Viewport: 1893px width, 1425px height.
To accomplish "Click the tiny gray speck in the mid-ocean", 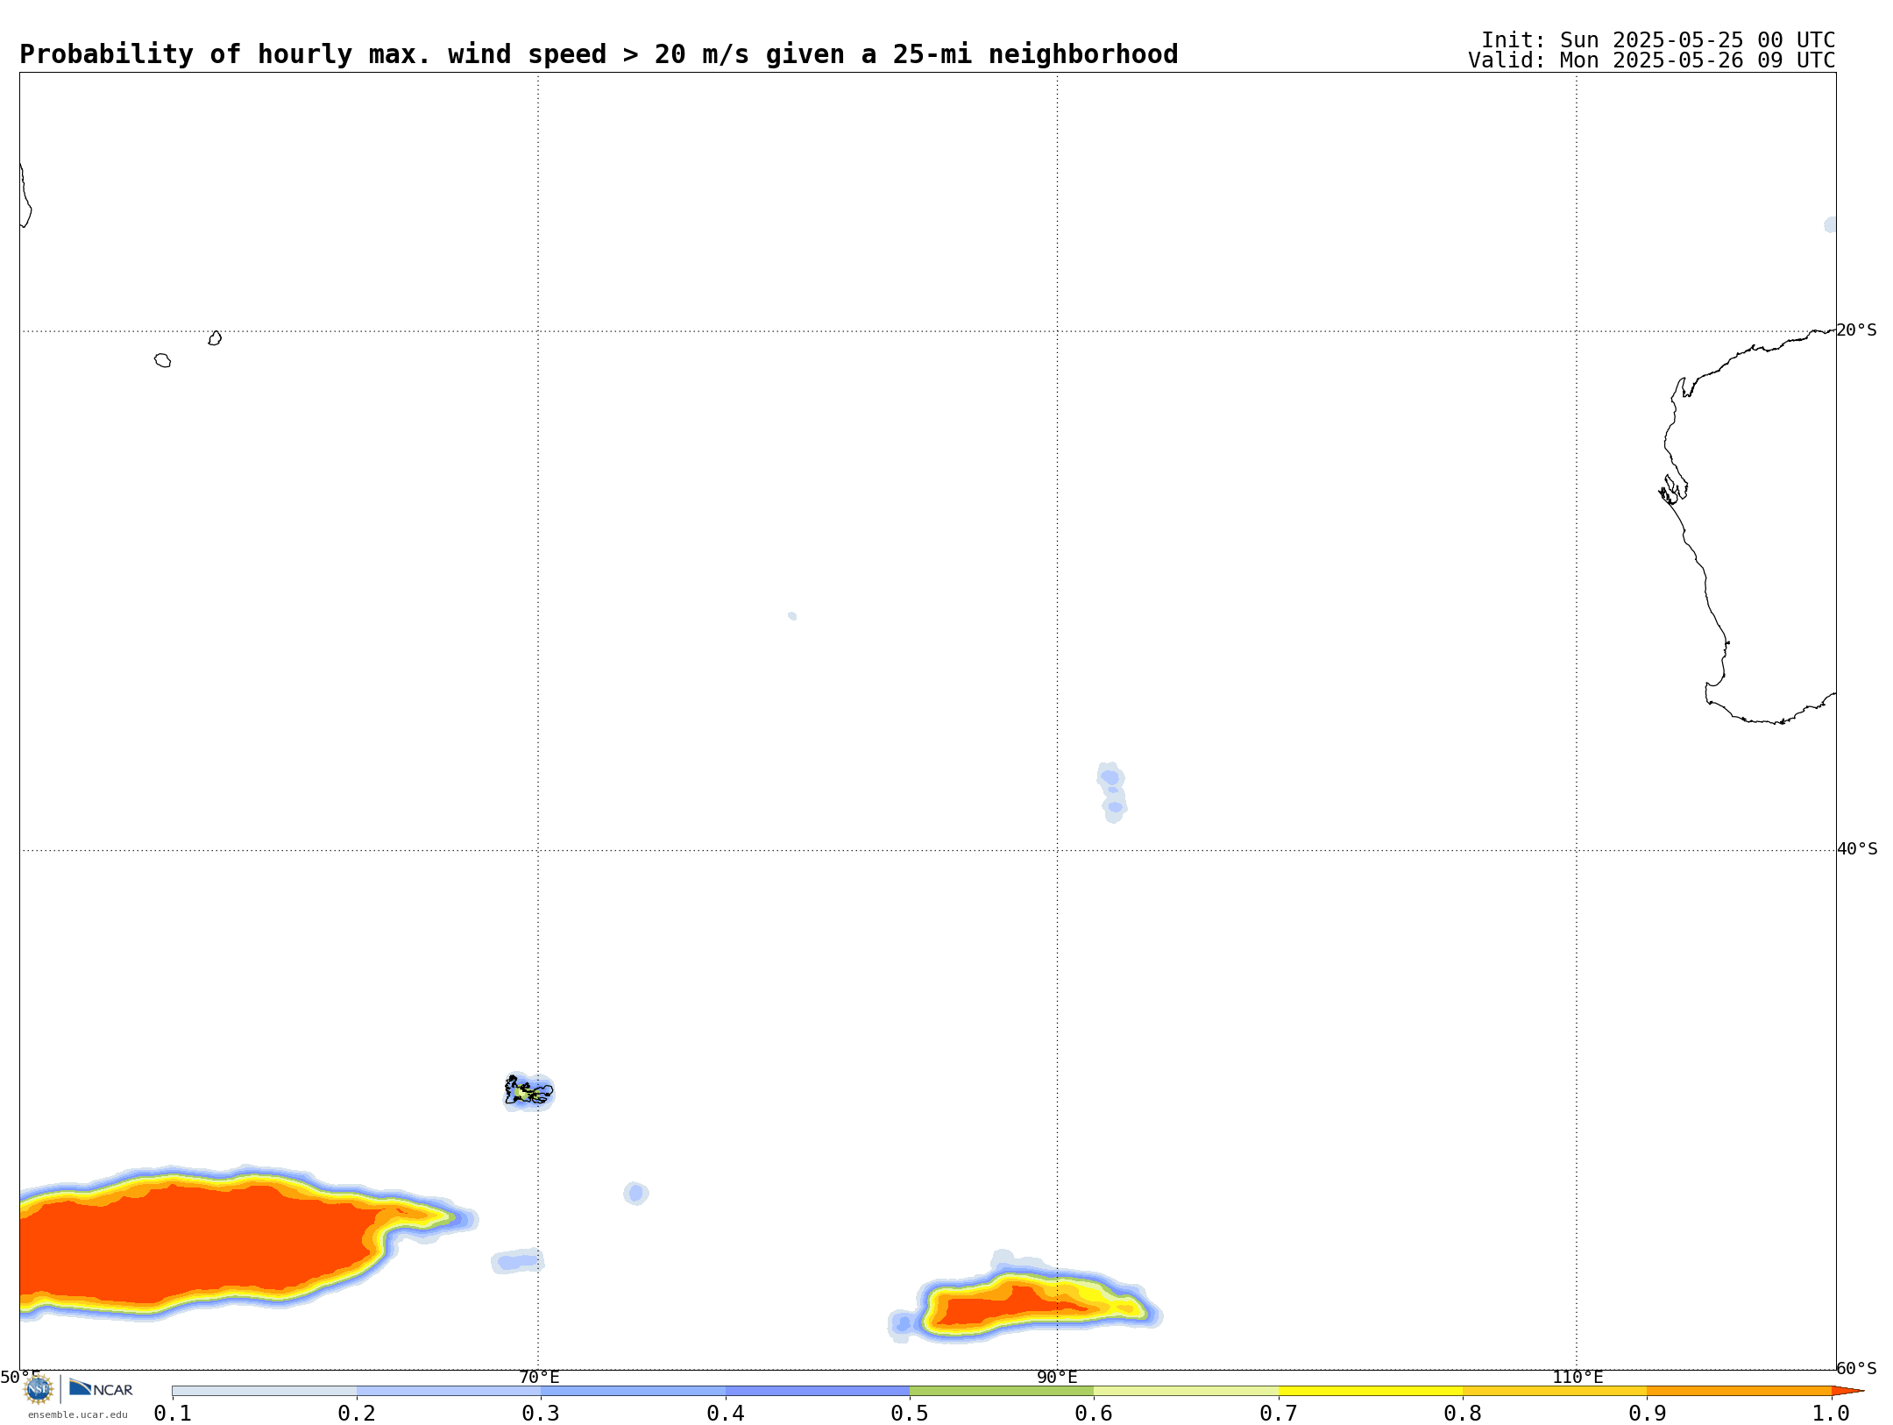I will 792,616.
